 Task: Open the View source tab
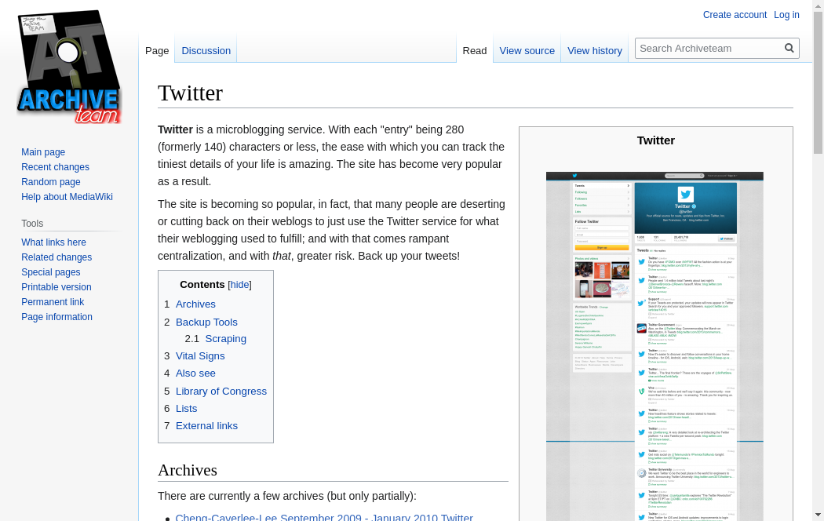coord(527,50)
